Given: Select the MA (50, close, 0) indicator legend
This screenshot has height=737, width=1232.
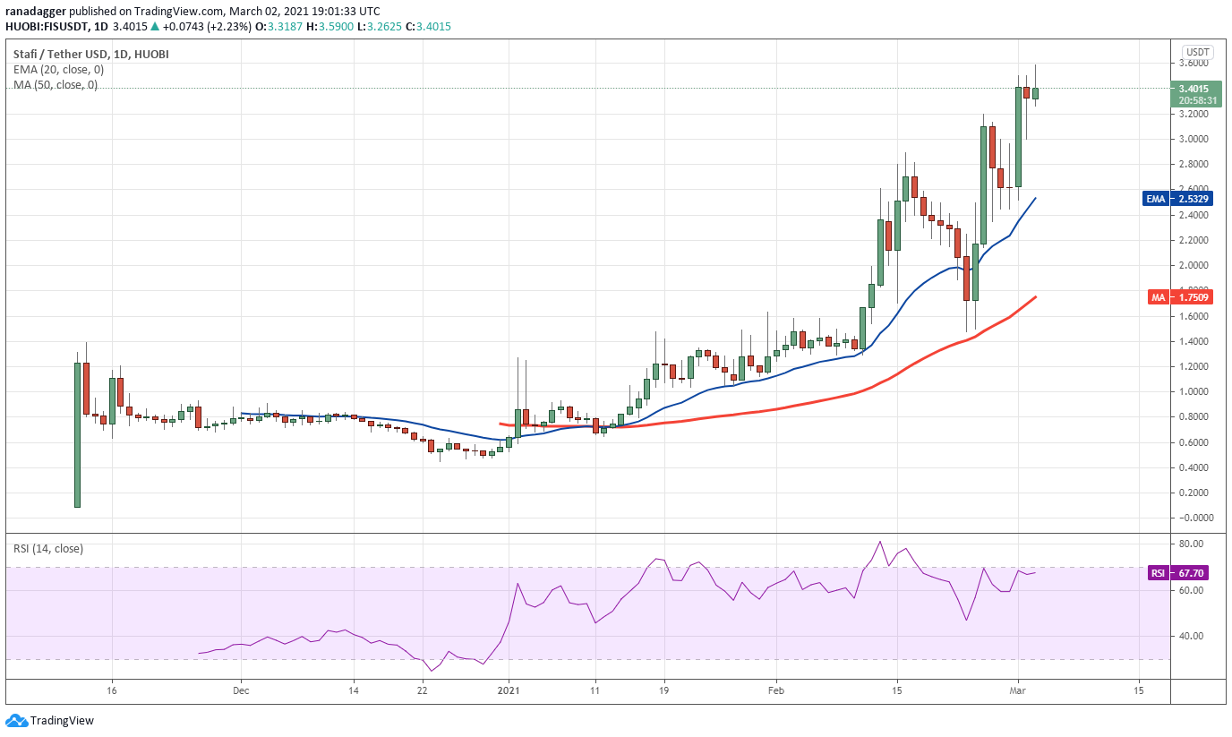Looking at the screenshot, I should [x=56, y=85].
